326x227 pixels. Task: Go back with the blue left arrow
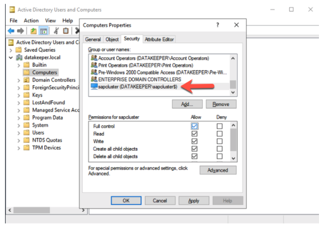click(11, 31)
